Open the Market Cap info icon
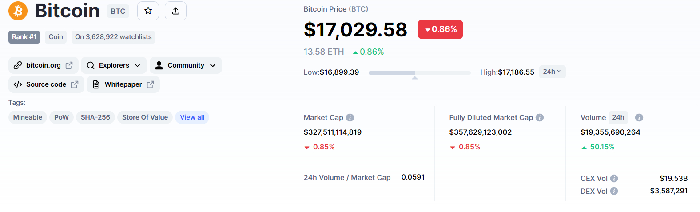This screenshot has width=700, height=212. pos(350,117)
